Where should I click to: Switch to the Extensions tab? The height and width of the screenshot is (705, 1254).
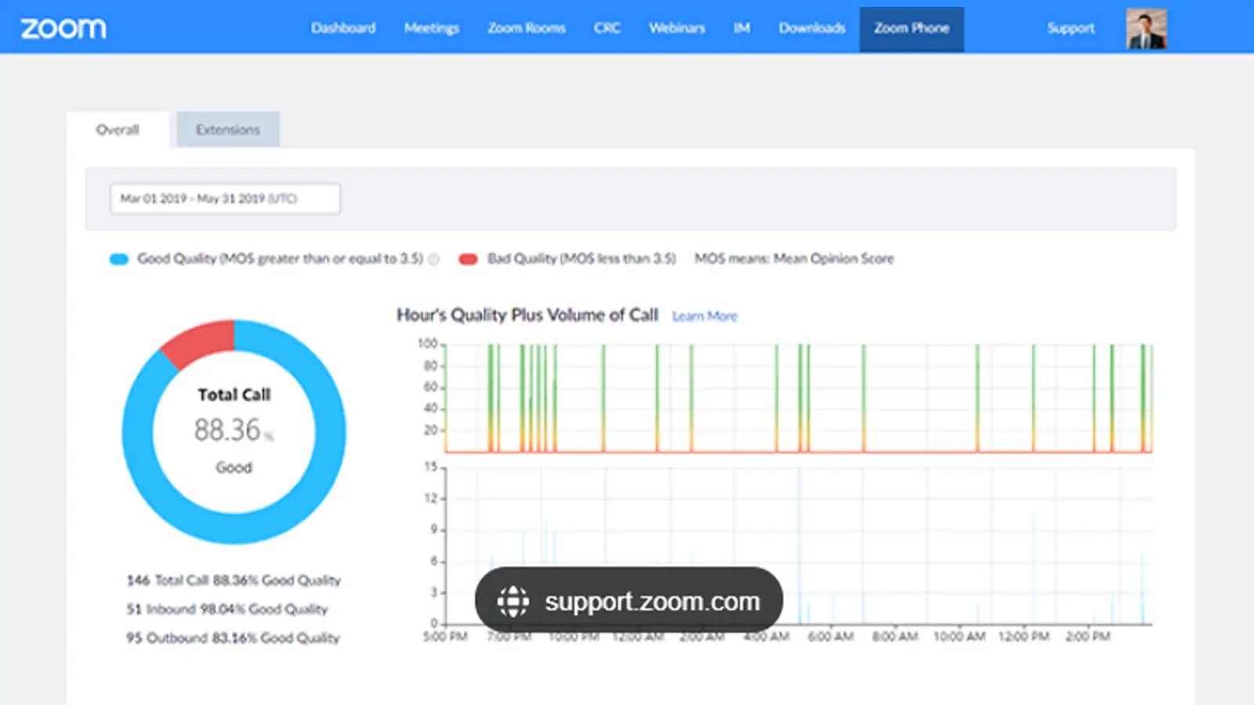tap(228, 129)
